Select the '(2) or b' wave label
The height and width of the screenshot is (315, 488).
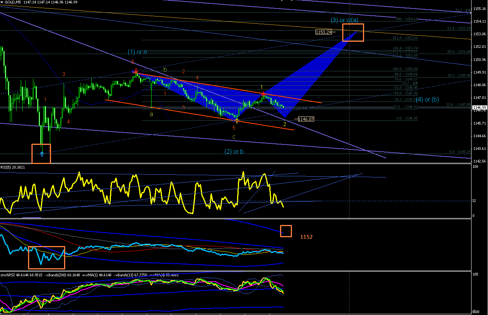point(234,151)
